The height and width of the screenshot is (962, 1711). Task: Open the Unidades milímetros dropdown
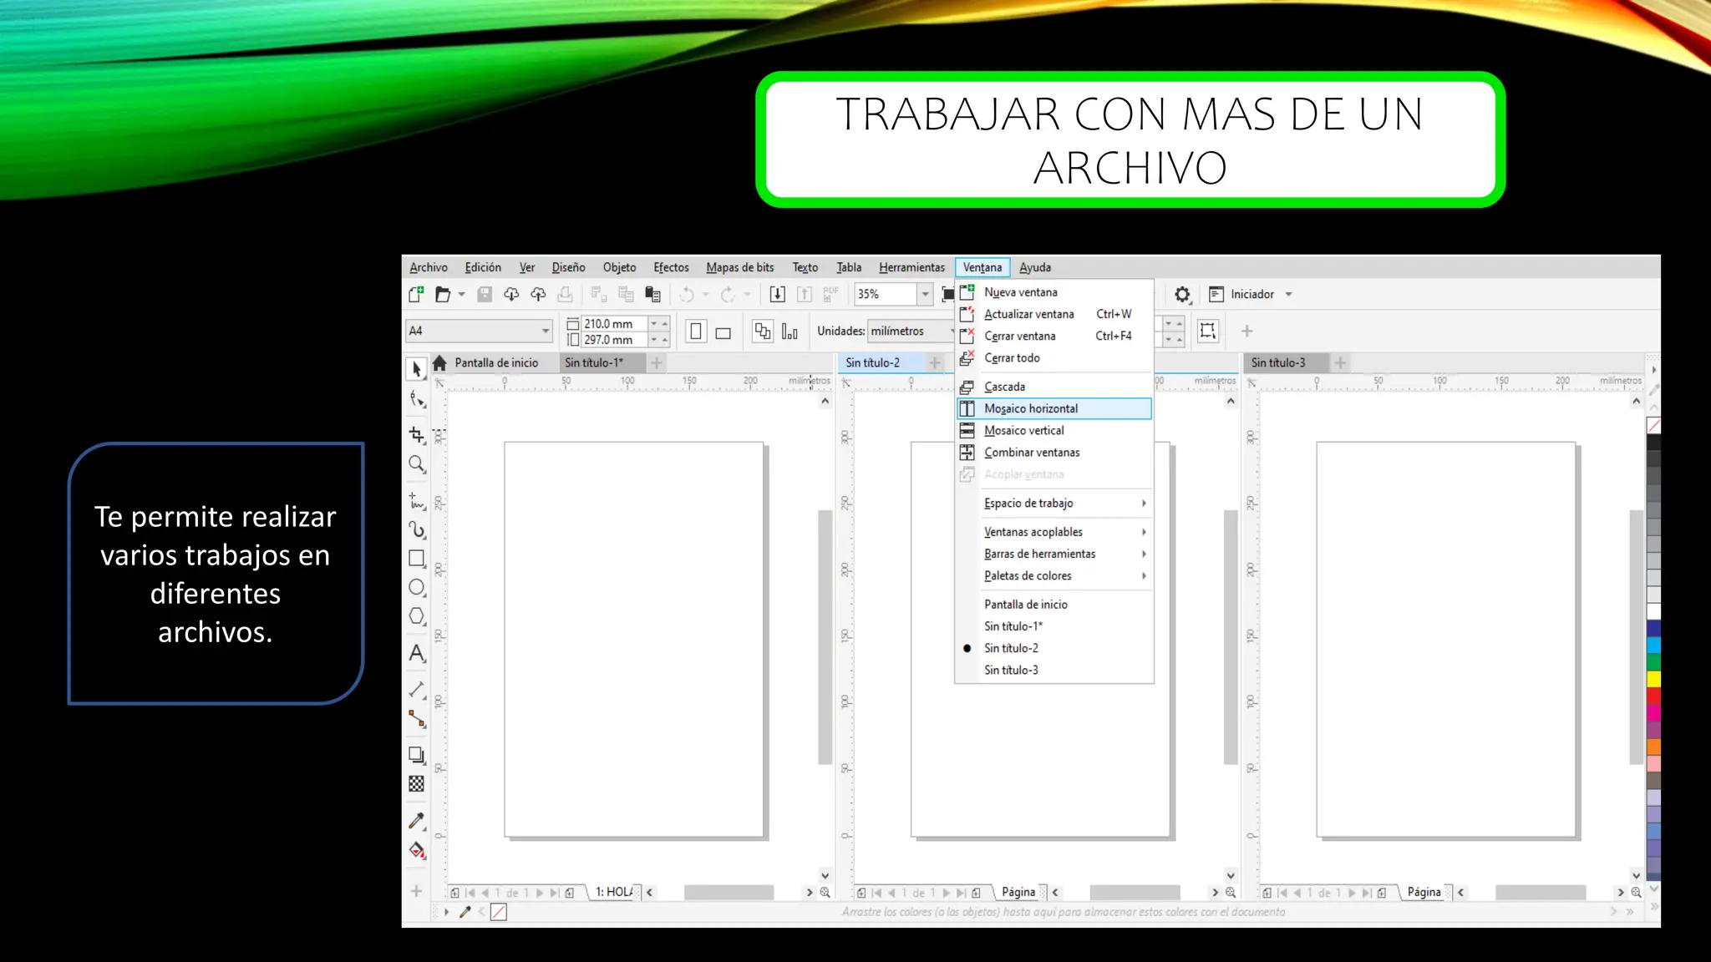coord(911,332)
